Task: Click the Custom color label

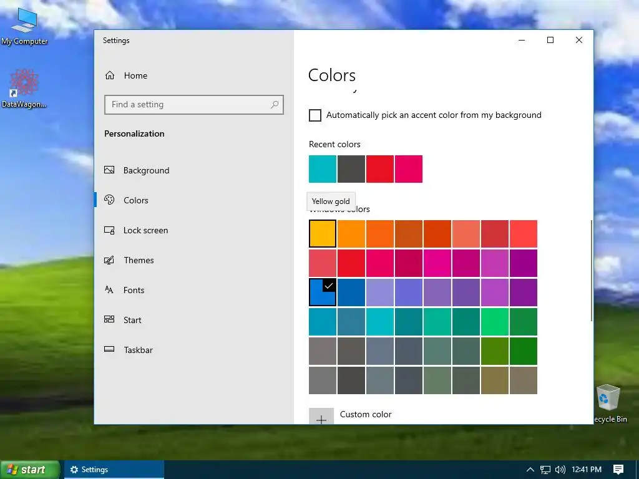Action: coord(366,414)
